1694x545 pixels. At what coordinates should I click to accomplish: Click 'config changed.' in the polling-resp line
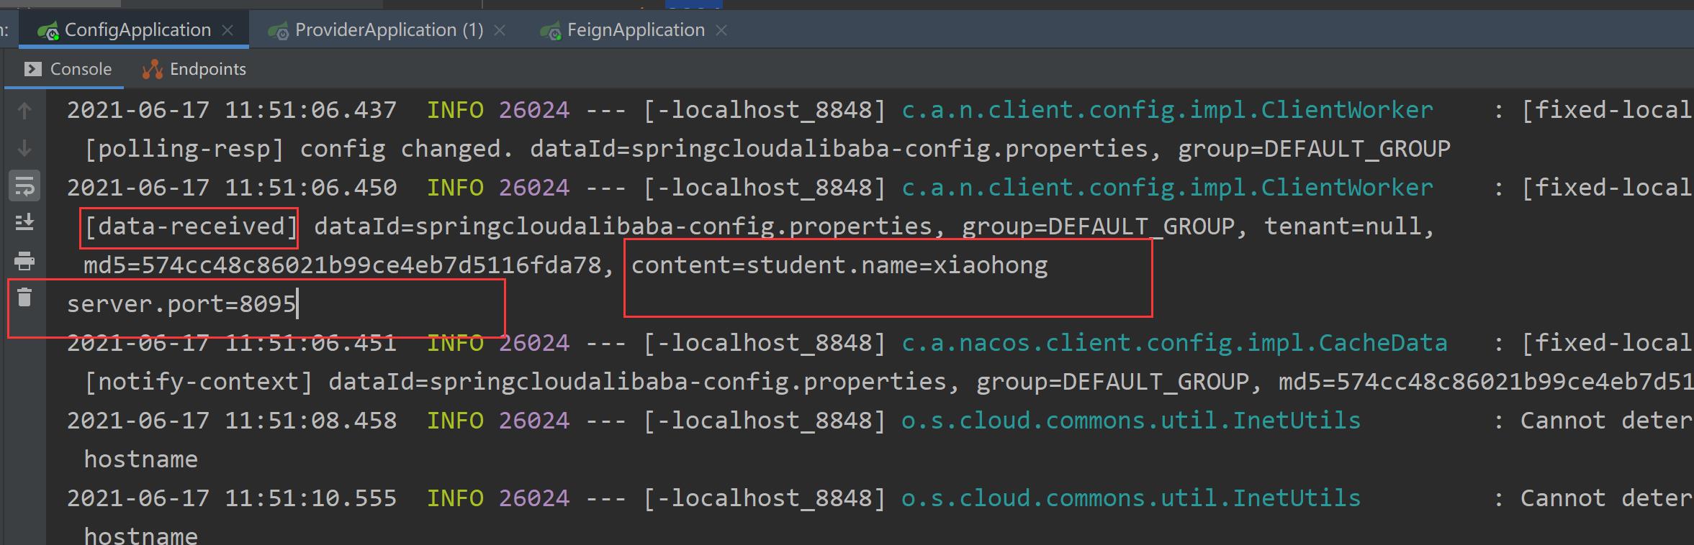click(x=407, y=149)
